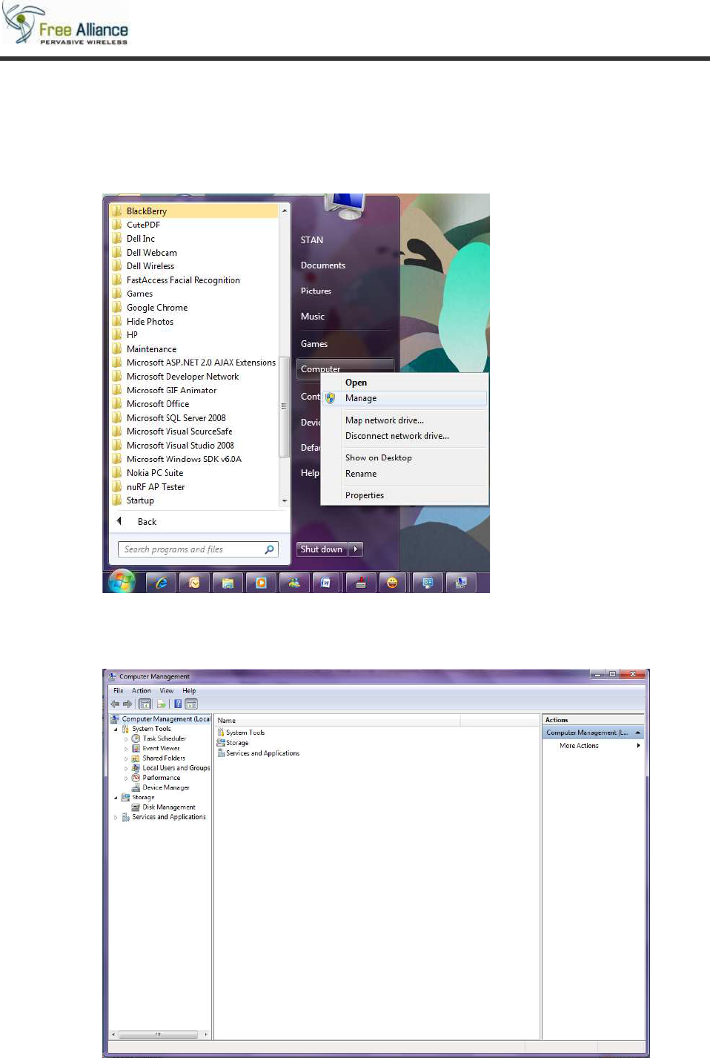Choose Rename from the context menu
The height and width of the screenshot is (1058, 710).
click(405, 474)
